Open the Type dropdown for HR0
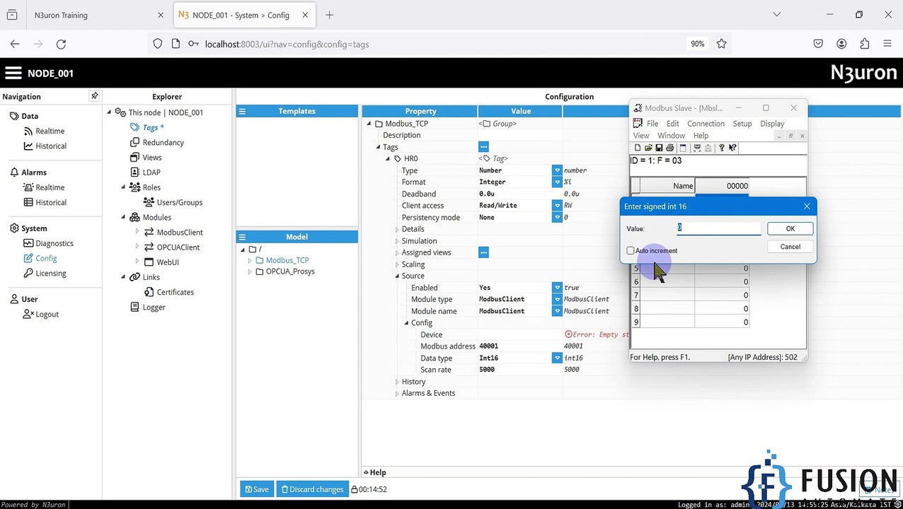This screenshot has height=509, width=903. click(x=557, y=170)
